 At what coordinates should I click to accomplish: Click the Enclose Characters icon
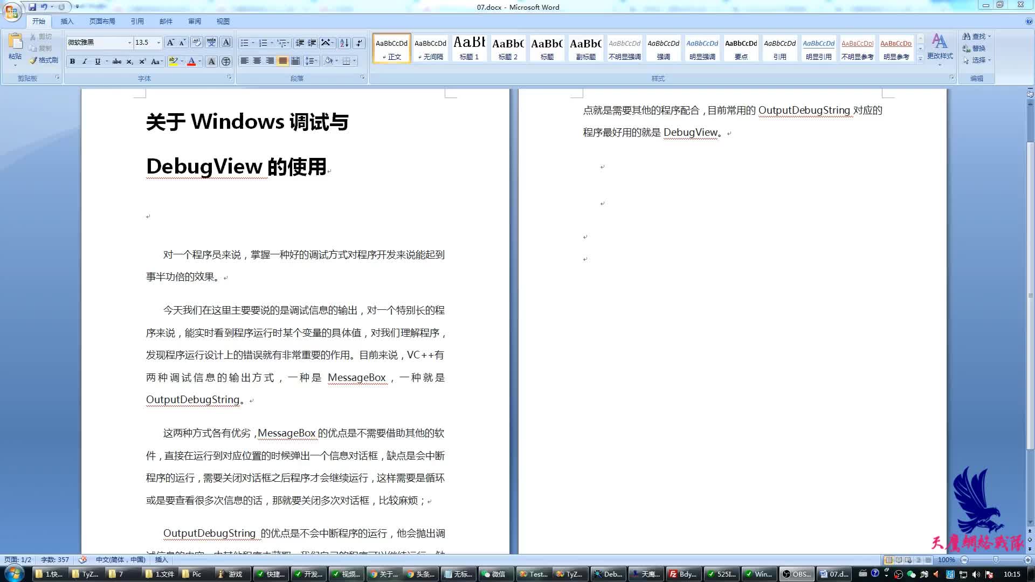click(x=225, y=61)
